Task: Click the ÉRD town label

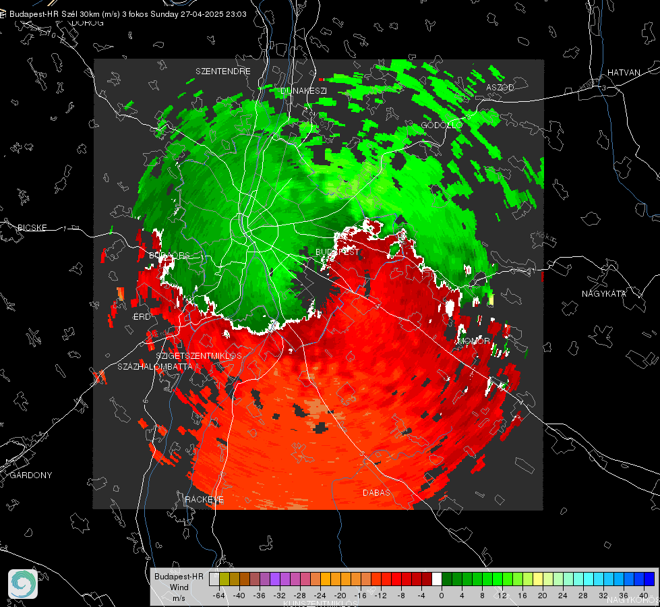Action: point(142,317)
